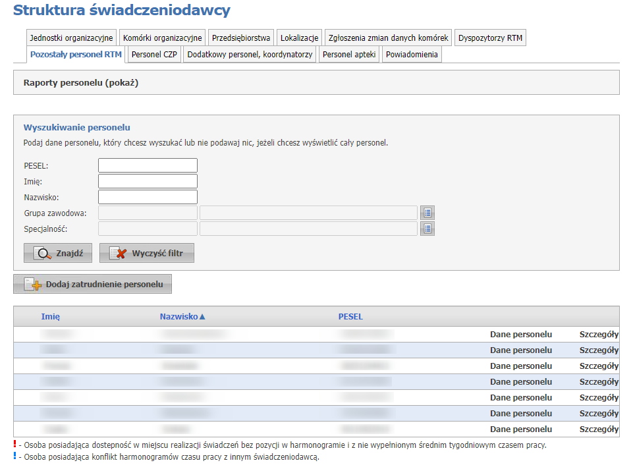Select the Personel apteki tab
Viewport: 633px width, 467px height.
click(x=348, y=55)
